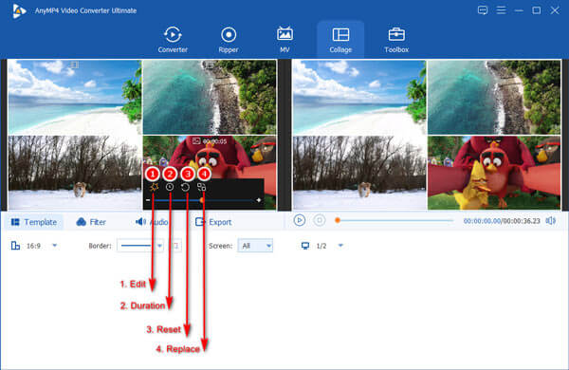Play the collage preview
This screenshot has width=569, height=370.
click(300, 220)
